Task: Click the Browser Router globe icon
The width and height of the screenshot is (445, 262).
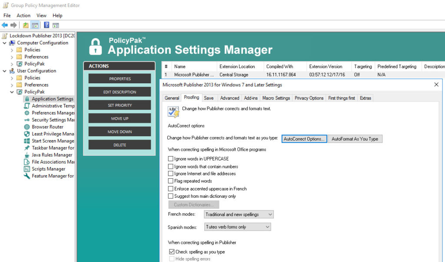Action: pyautogui.click(x=27, y=127)
